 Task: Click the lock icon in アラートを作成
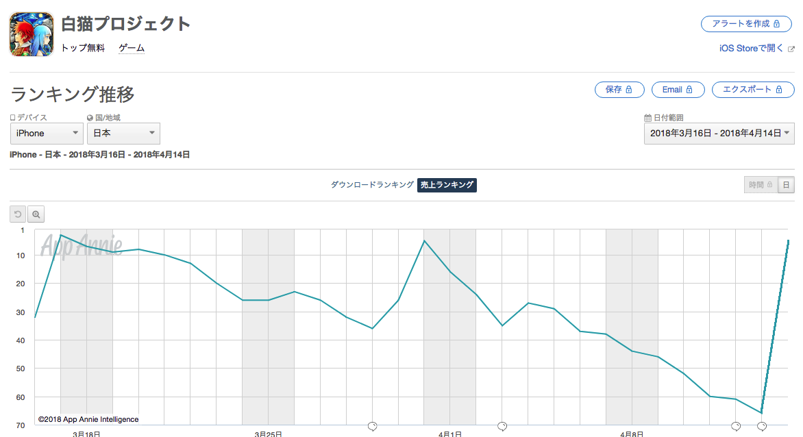pos(777,24)
